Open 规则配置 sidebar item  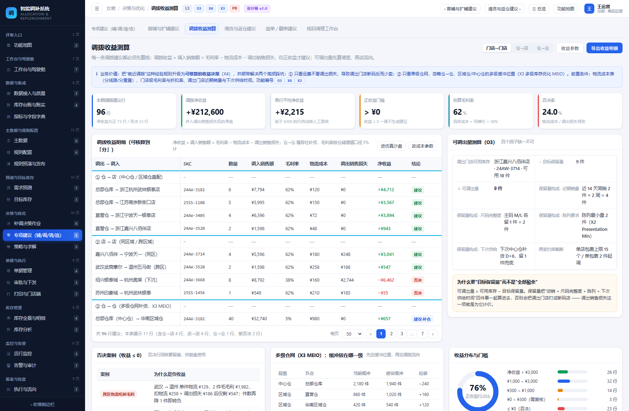click(43, 152)
